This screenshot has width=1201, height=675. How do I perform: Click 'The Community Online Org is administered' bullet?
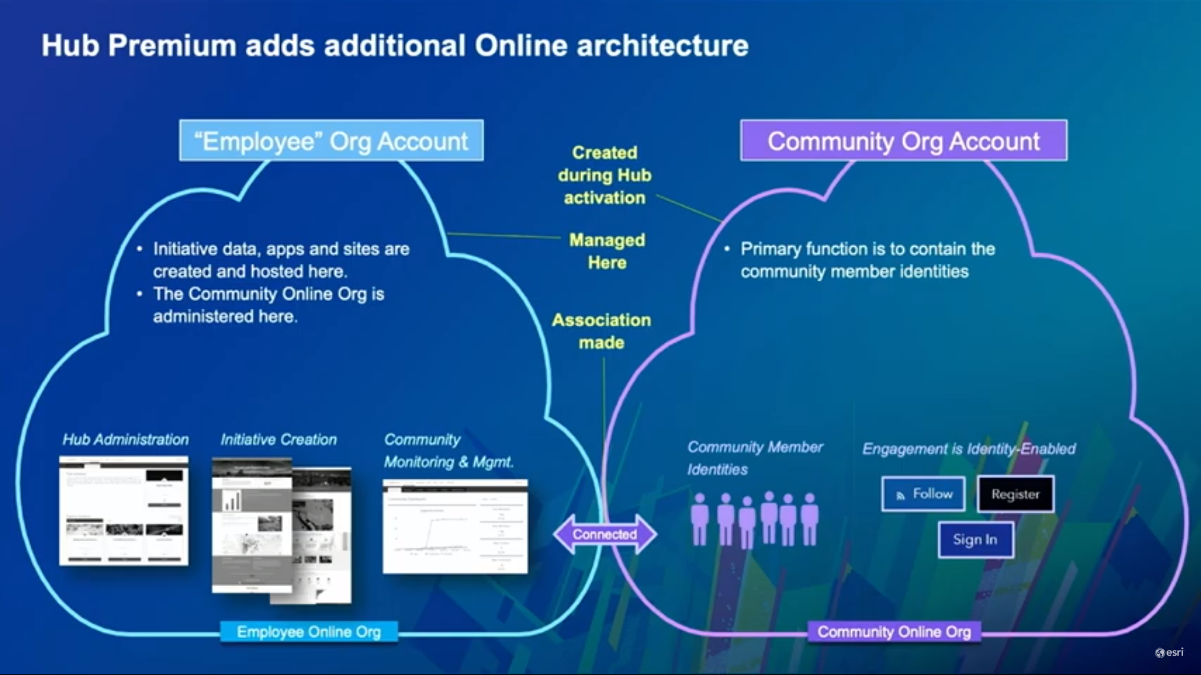tap(269, 305)
